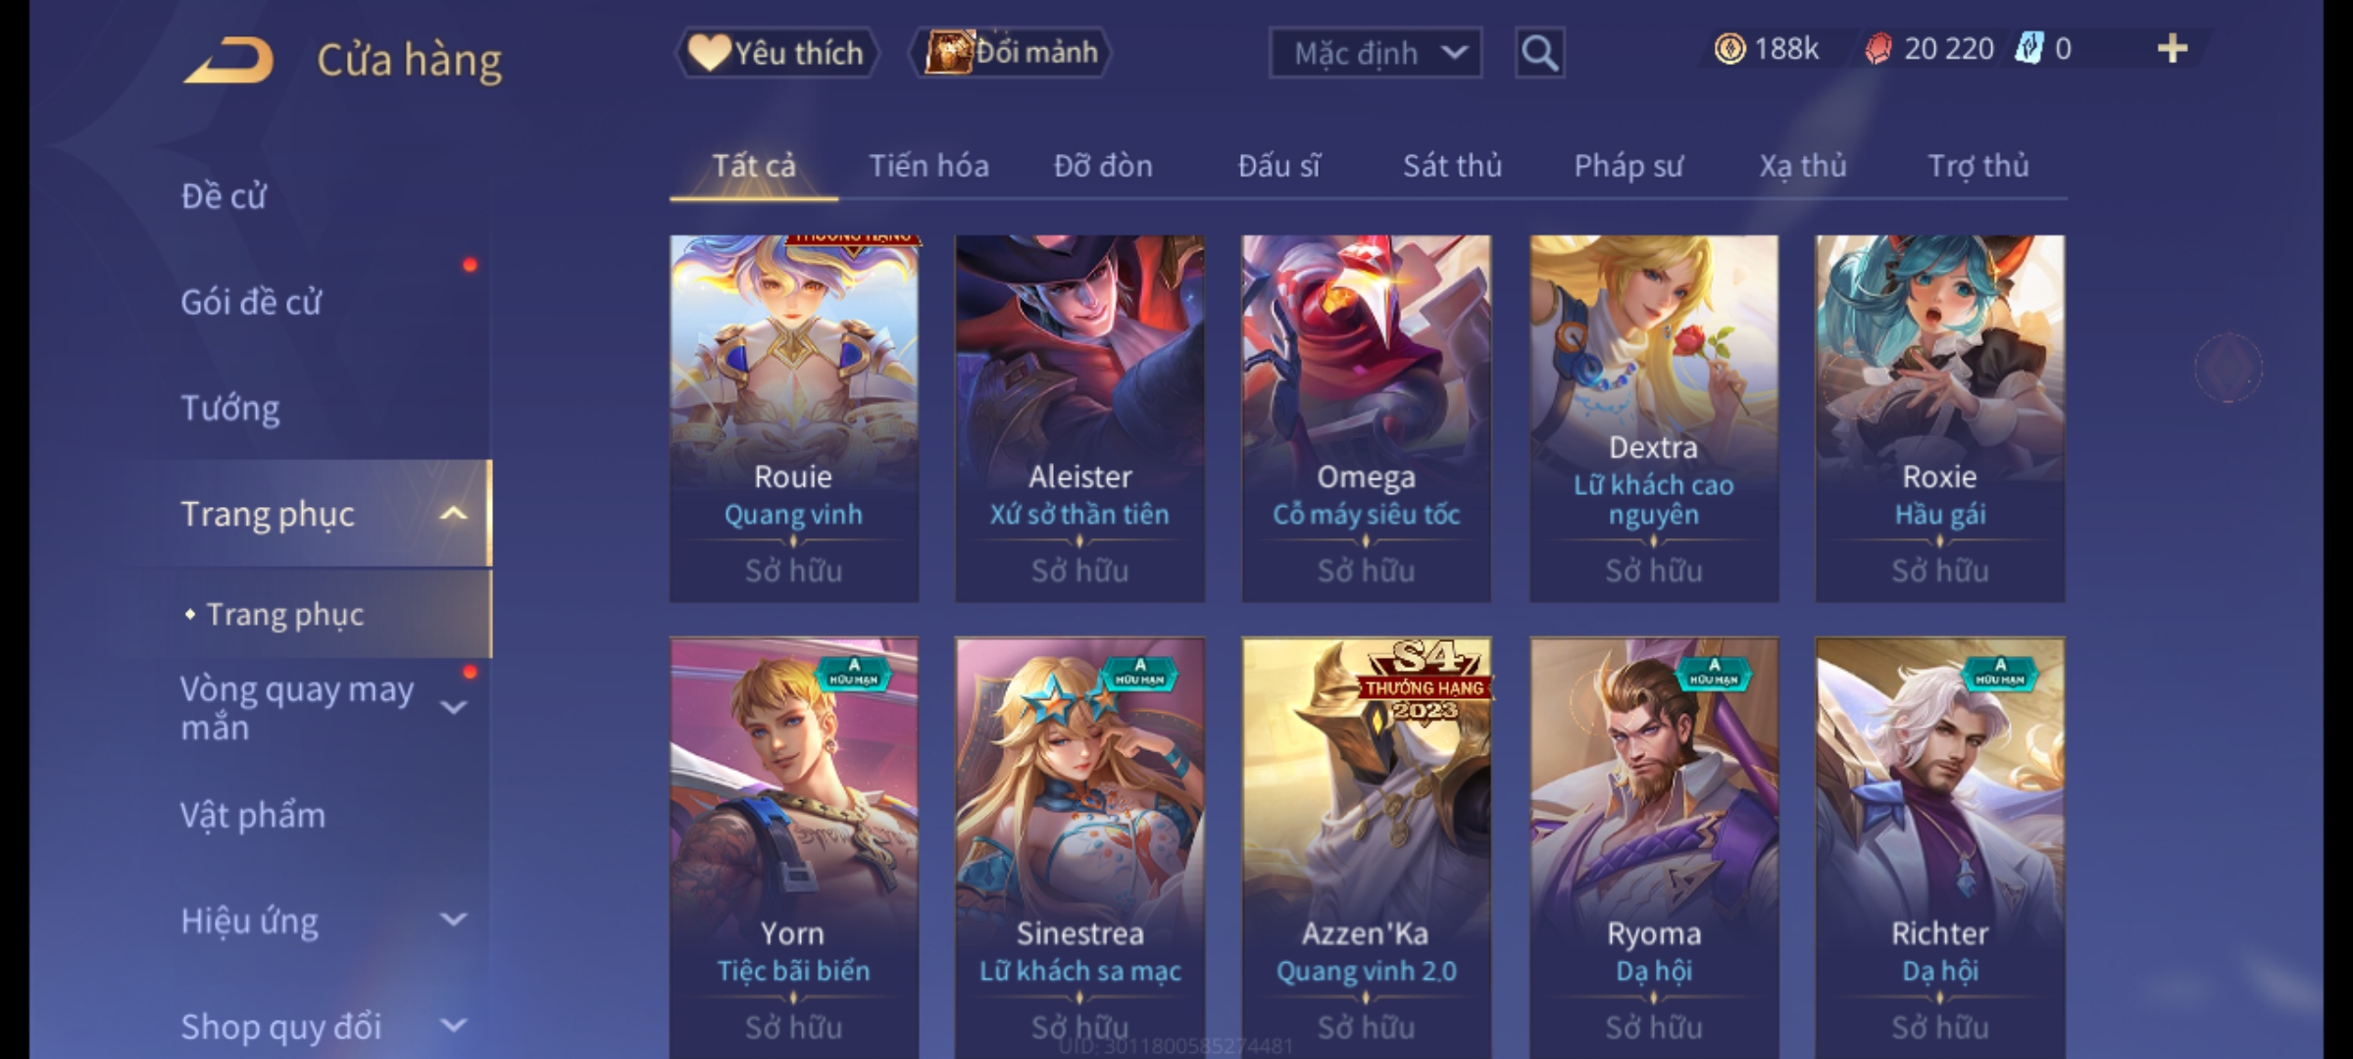The image size is (2353, 1059).
Task: Tap the plus icon to add currency
Action: coord(2173,49)
